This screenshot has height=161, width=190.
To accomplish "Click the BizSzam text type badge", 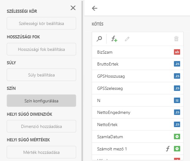I will tap(177, 52).
